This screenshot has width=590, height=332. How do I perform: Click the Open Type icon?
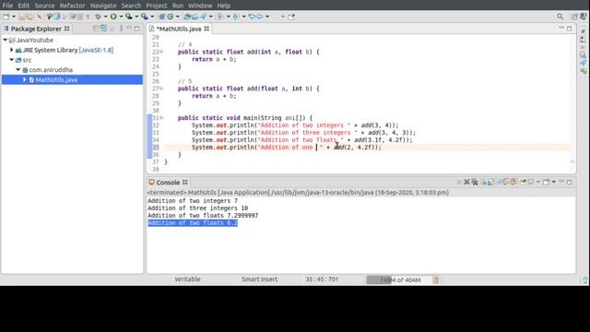pyautogui.click(x=187, y=17)
